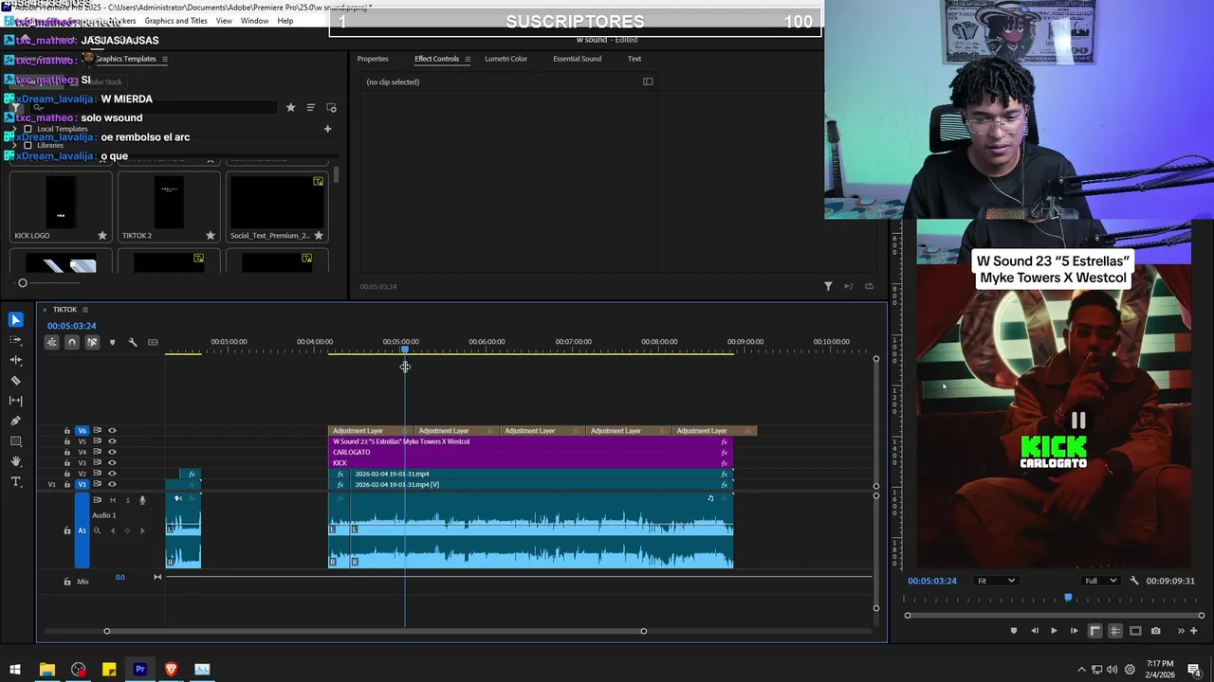Switch to the Text panel tab
Image resolution: width=1214 pixels, height=682 pixels.
tap(635, 59)
